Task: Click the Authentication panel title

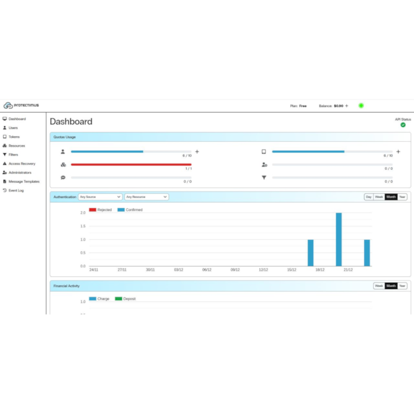Action: click(x=65, y=197)
